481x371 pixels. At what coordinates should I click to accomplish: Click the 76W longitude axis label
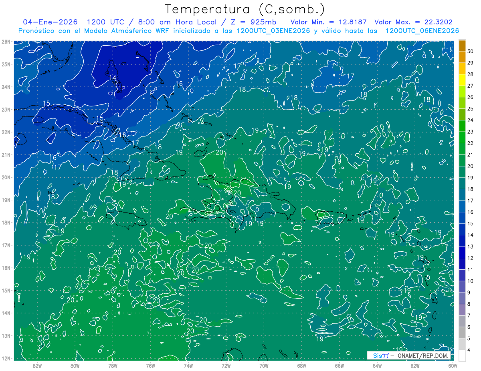[x=150, y=365]
